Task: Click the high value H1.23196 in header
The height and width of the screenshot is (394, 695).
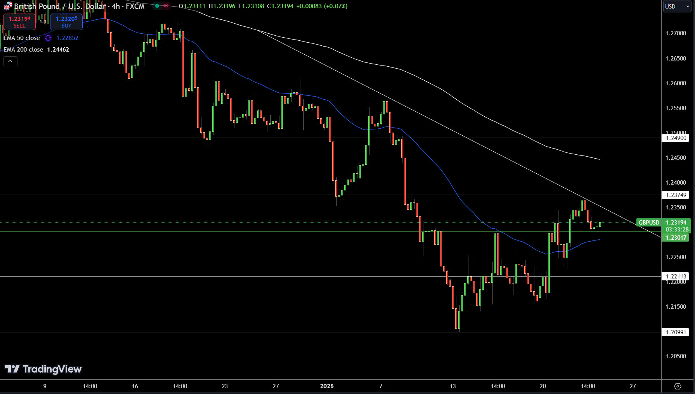Action: click(x=222, y=6)
